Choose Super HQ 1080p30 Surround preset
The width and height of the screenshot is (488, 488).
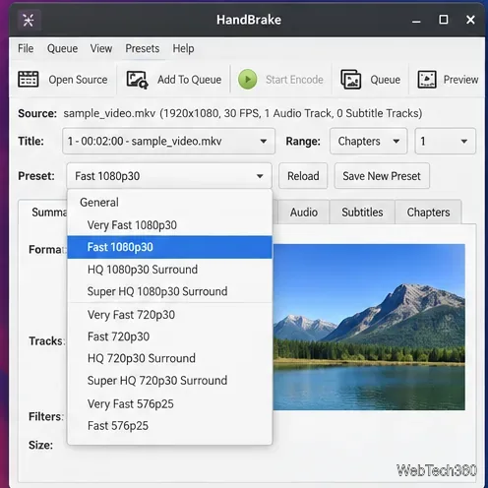[169, 291]
